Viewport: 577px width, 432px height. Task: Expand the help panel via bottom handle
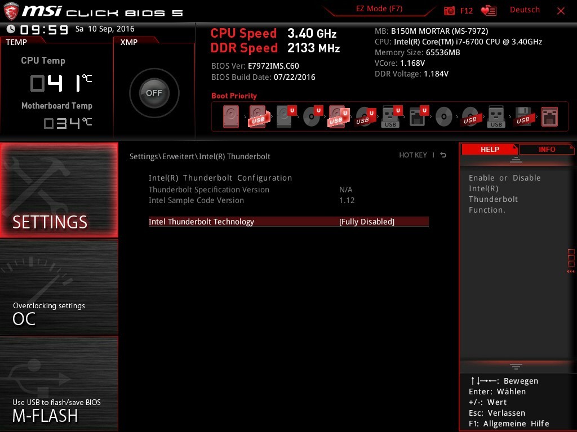[x=516, y=366]
